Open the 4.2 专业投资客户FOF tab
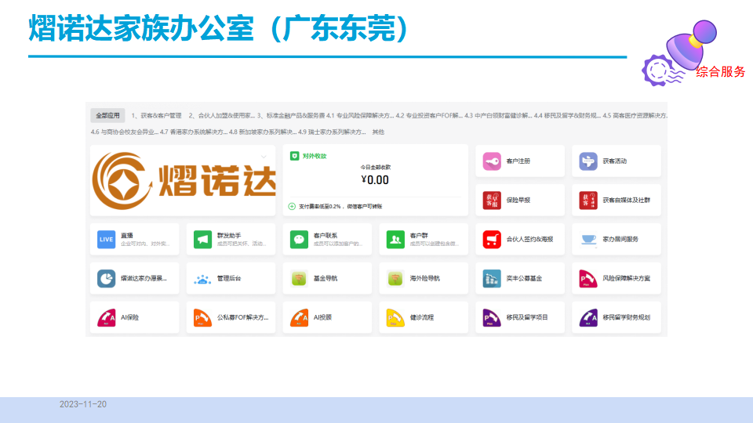This screenshot has height=423, width=753. click(x=429, y=116)
